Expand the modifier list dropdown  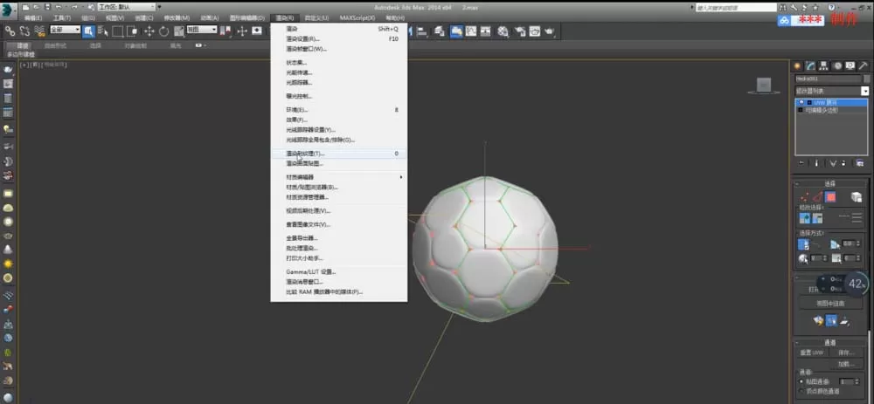click(864, 91)
